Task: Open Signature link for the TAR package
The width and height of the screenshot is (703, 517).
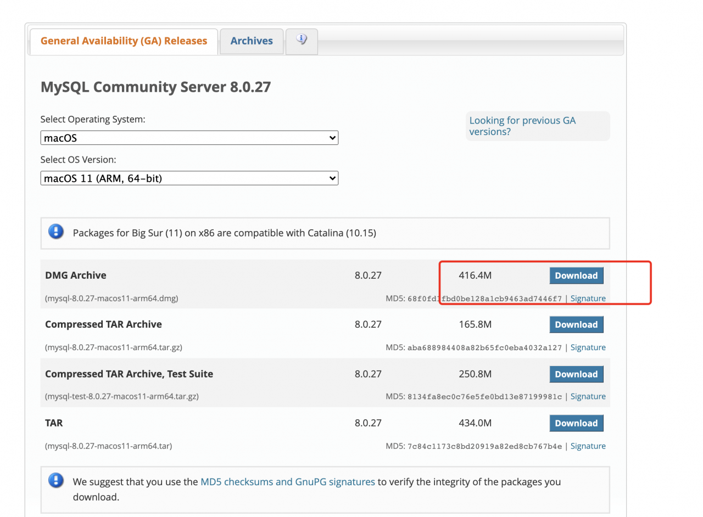Action: tap(588, 446)
